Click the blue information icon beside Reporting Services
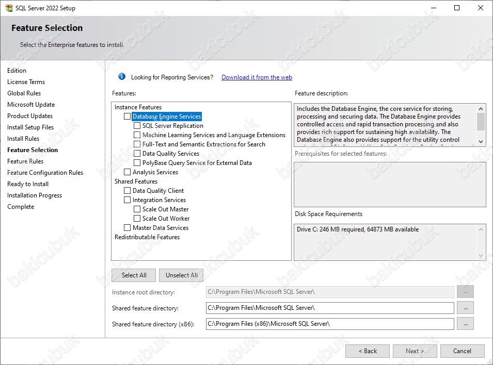 122,77
